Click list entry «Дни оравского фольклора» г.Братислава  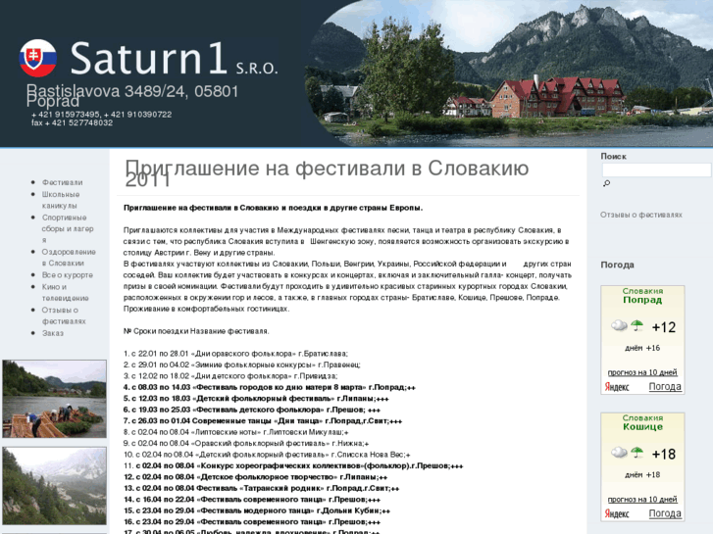coord(235,354)
